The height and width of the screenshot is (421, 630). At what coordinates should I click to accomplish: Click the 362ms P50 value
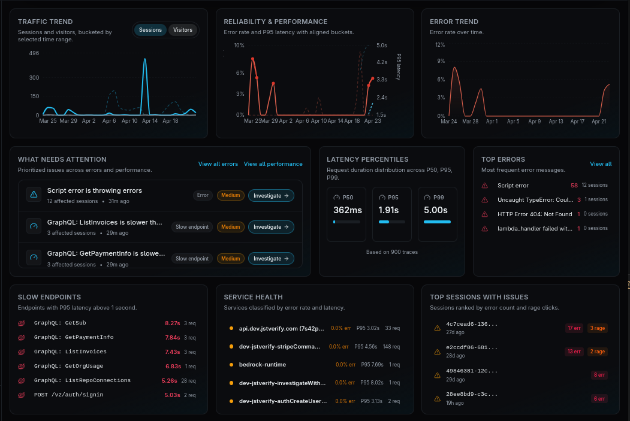348,210
